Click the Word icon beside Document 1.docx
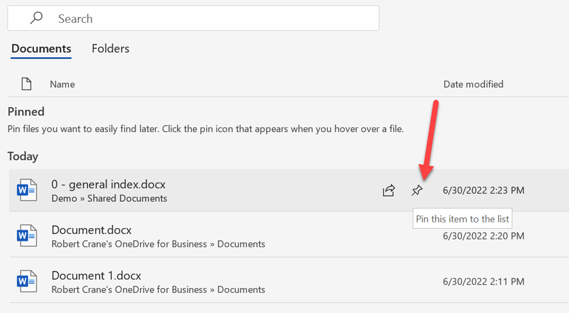The width and height of the screenshot is (569, 313). tap(27, 282)
